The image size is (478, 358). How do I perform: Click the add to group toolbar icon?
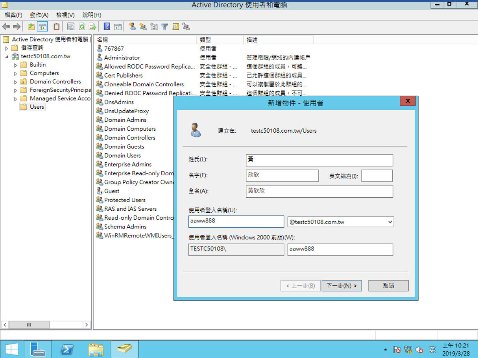(186, 27)
